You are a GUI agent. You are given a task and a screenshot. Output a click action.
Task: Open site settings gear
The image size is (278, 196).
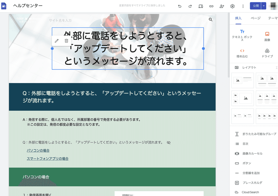232,6
